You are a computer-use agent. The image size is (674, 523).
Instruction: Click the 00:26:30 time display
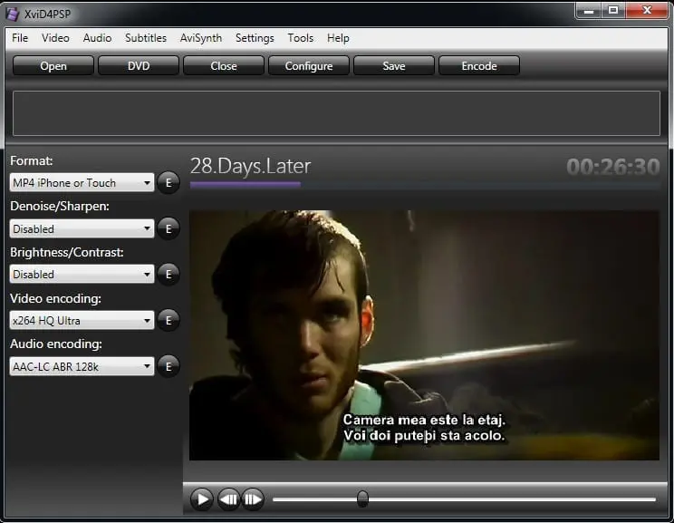pos(612,167)
